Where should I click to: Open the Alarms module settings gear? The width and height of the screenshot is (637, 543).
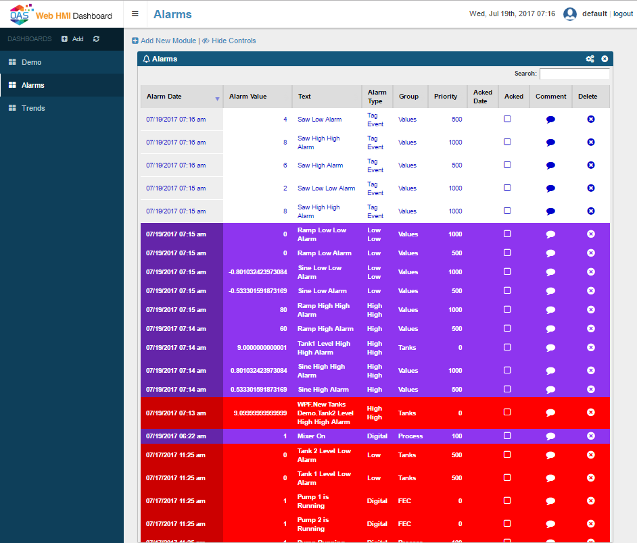[590, 58]
